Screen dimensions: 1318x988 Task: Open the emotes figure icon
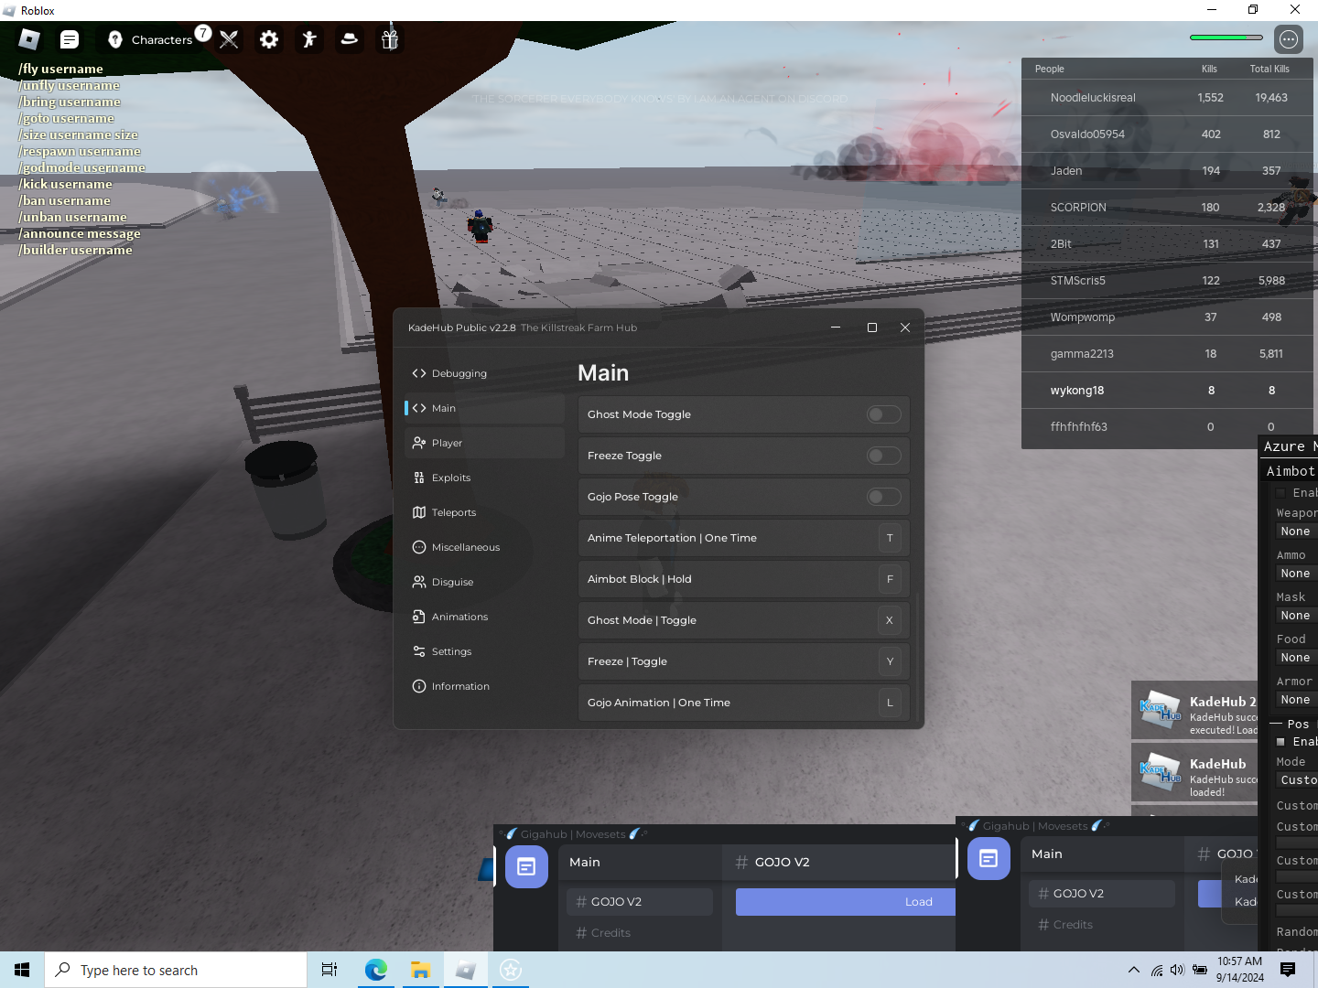[x=309, y=39]
